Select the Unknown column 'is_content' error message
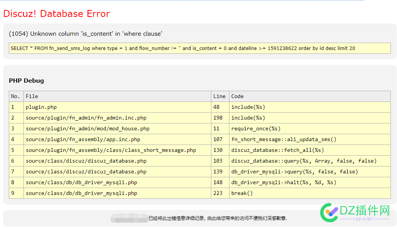Screen dimensions: 397x228 coord(86,34)
